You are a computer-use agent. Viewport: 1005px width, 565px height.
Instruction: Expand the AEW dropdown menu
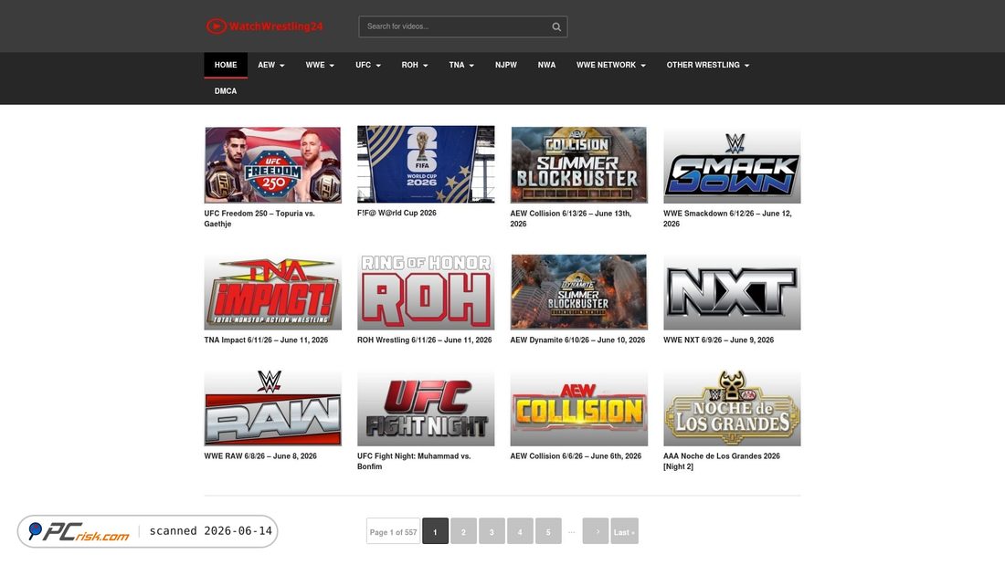tap(271, 66)
